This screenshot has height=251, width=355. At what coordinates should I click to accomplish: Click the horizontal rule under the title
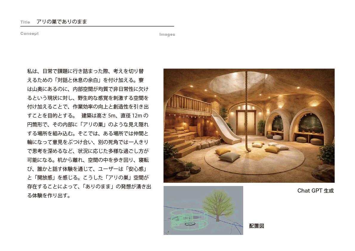[97, 27]
